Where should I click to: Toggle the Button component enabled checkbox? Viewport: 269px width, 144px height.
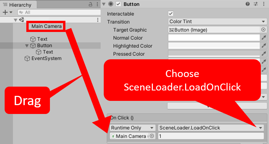coord(118,4)
